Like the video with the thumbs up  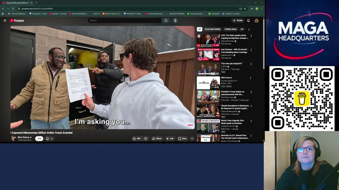pyautogui.click(x=137, y=139)
